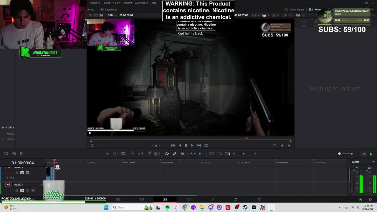Switch to the Fairlight music-note page
This screenshot has height=212, width=377.
coord(236,199)
